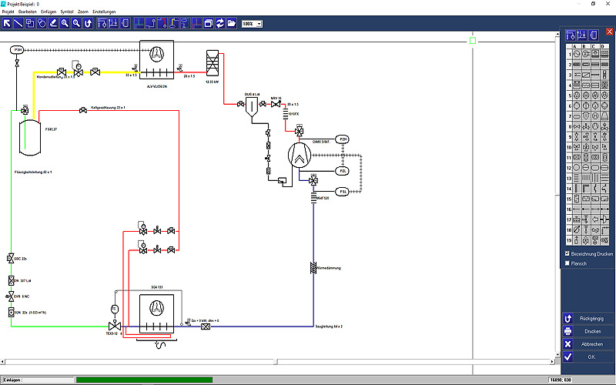Click the green progress bar in status bar
The image size is (616, 385).
[143, 380]
